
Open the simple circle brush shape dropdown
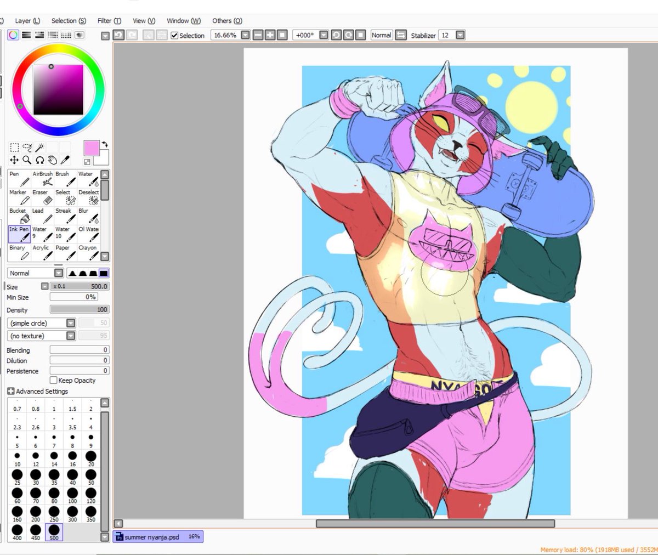click(42, 323)
